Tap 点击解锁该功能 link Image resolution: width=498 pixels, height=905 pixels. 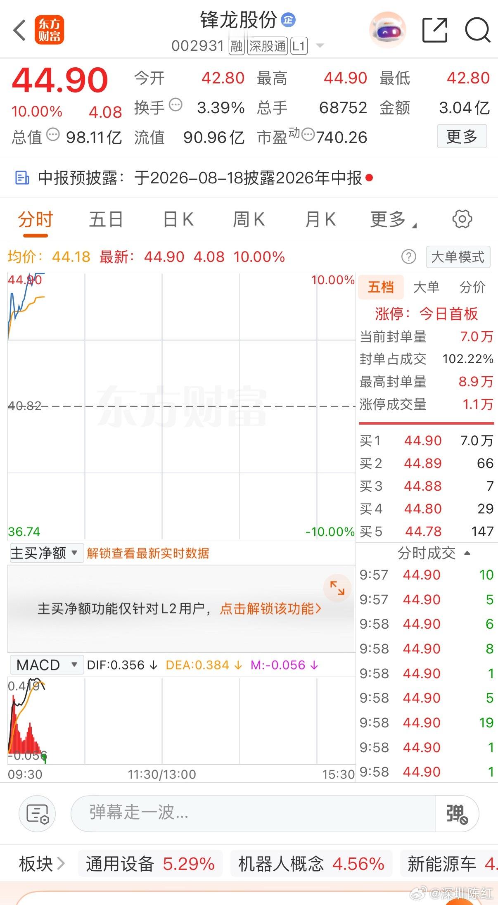270,609
